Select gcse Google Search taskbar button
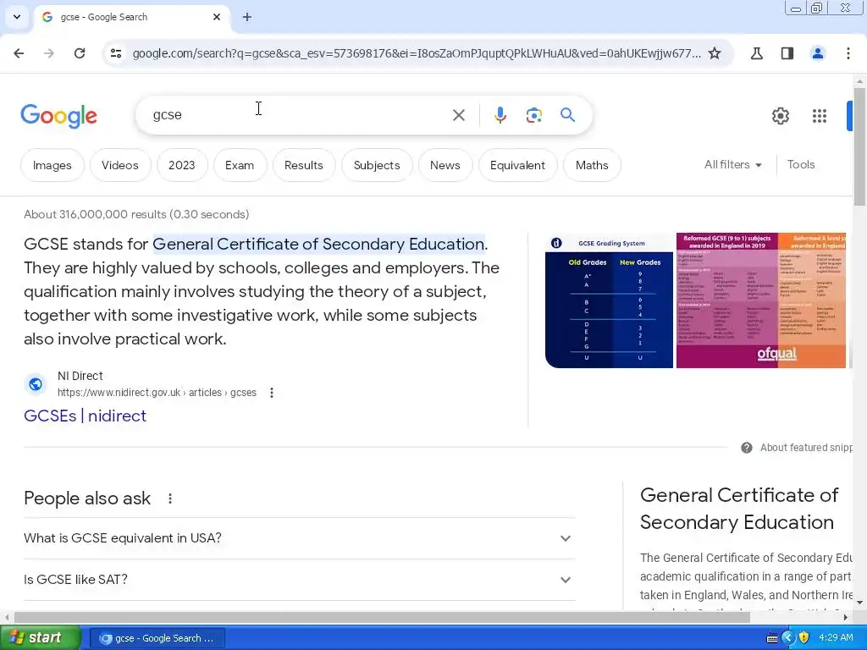 (157, 638)
